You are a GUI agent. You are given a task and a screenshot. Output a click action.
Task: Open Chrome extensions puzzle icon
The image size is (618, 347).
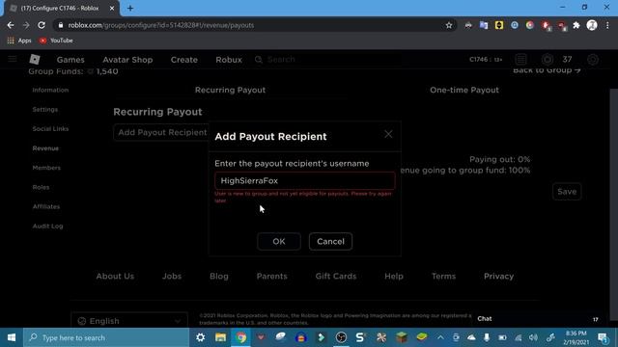pos(576,25)
